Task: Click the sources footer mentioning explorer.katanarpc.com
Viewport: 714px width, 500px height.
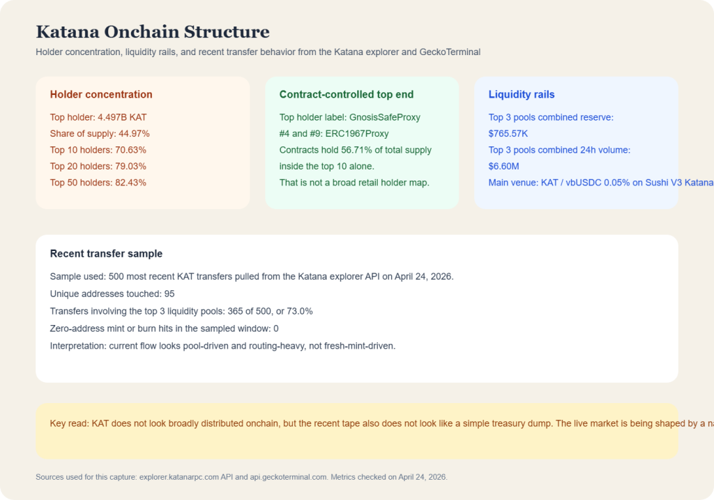Action: [x=241, y=477]
